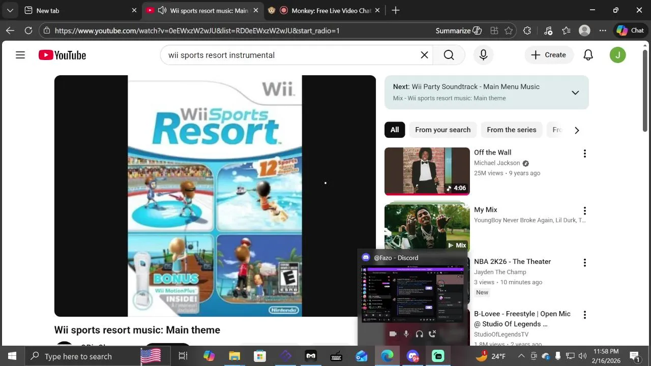
Task: Submit search with the magnifying glass button
Action: (x=449, y=55)
